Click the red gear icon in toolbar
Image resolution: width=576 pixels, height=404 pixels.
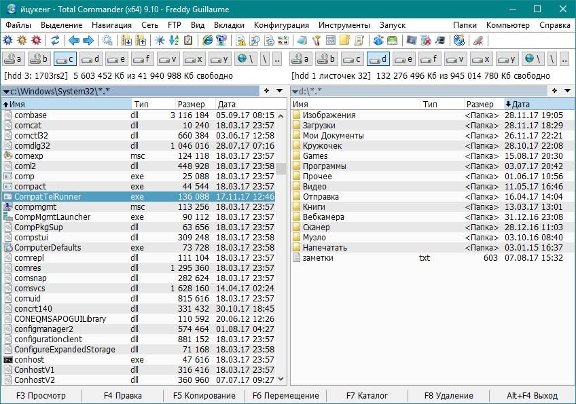click(36, 40)
